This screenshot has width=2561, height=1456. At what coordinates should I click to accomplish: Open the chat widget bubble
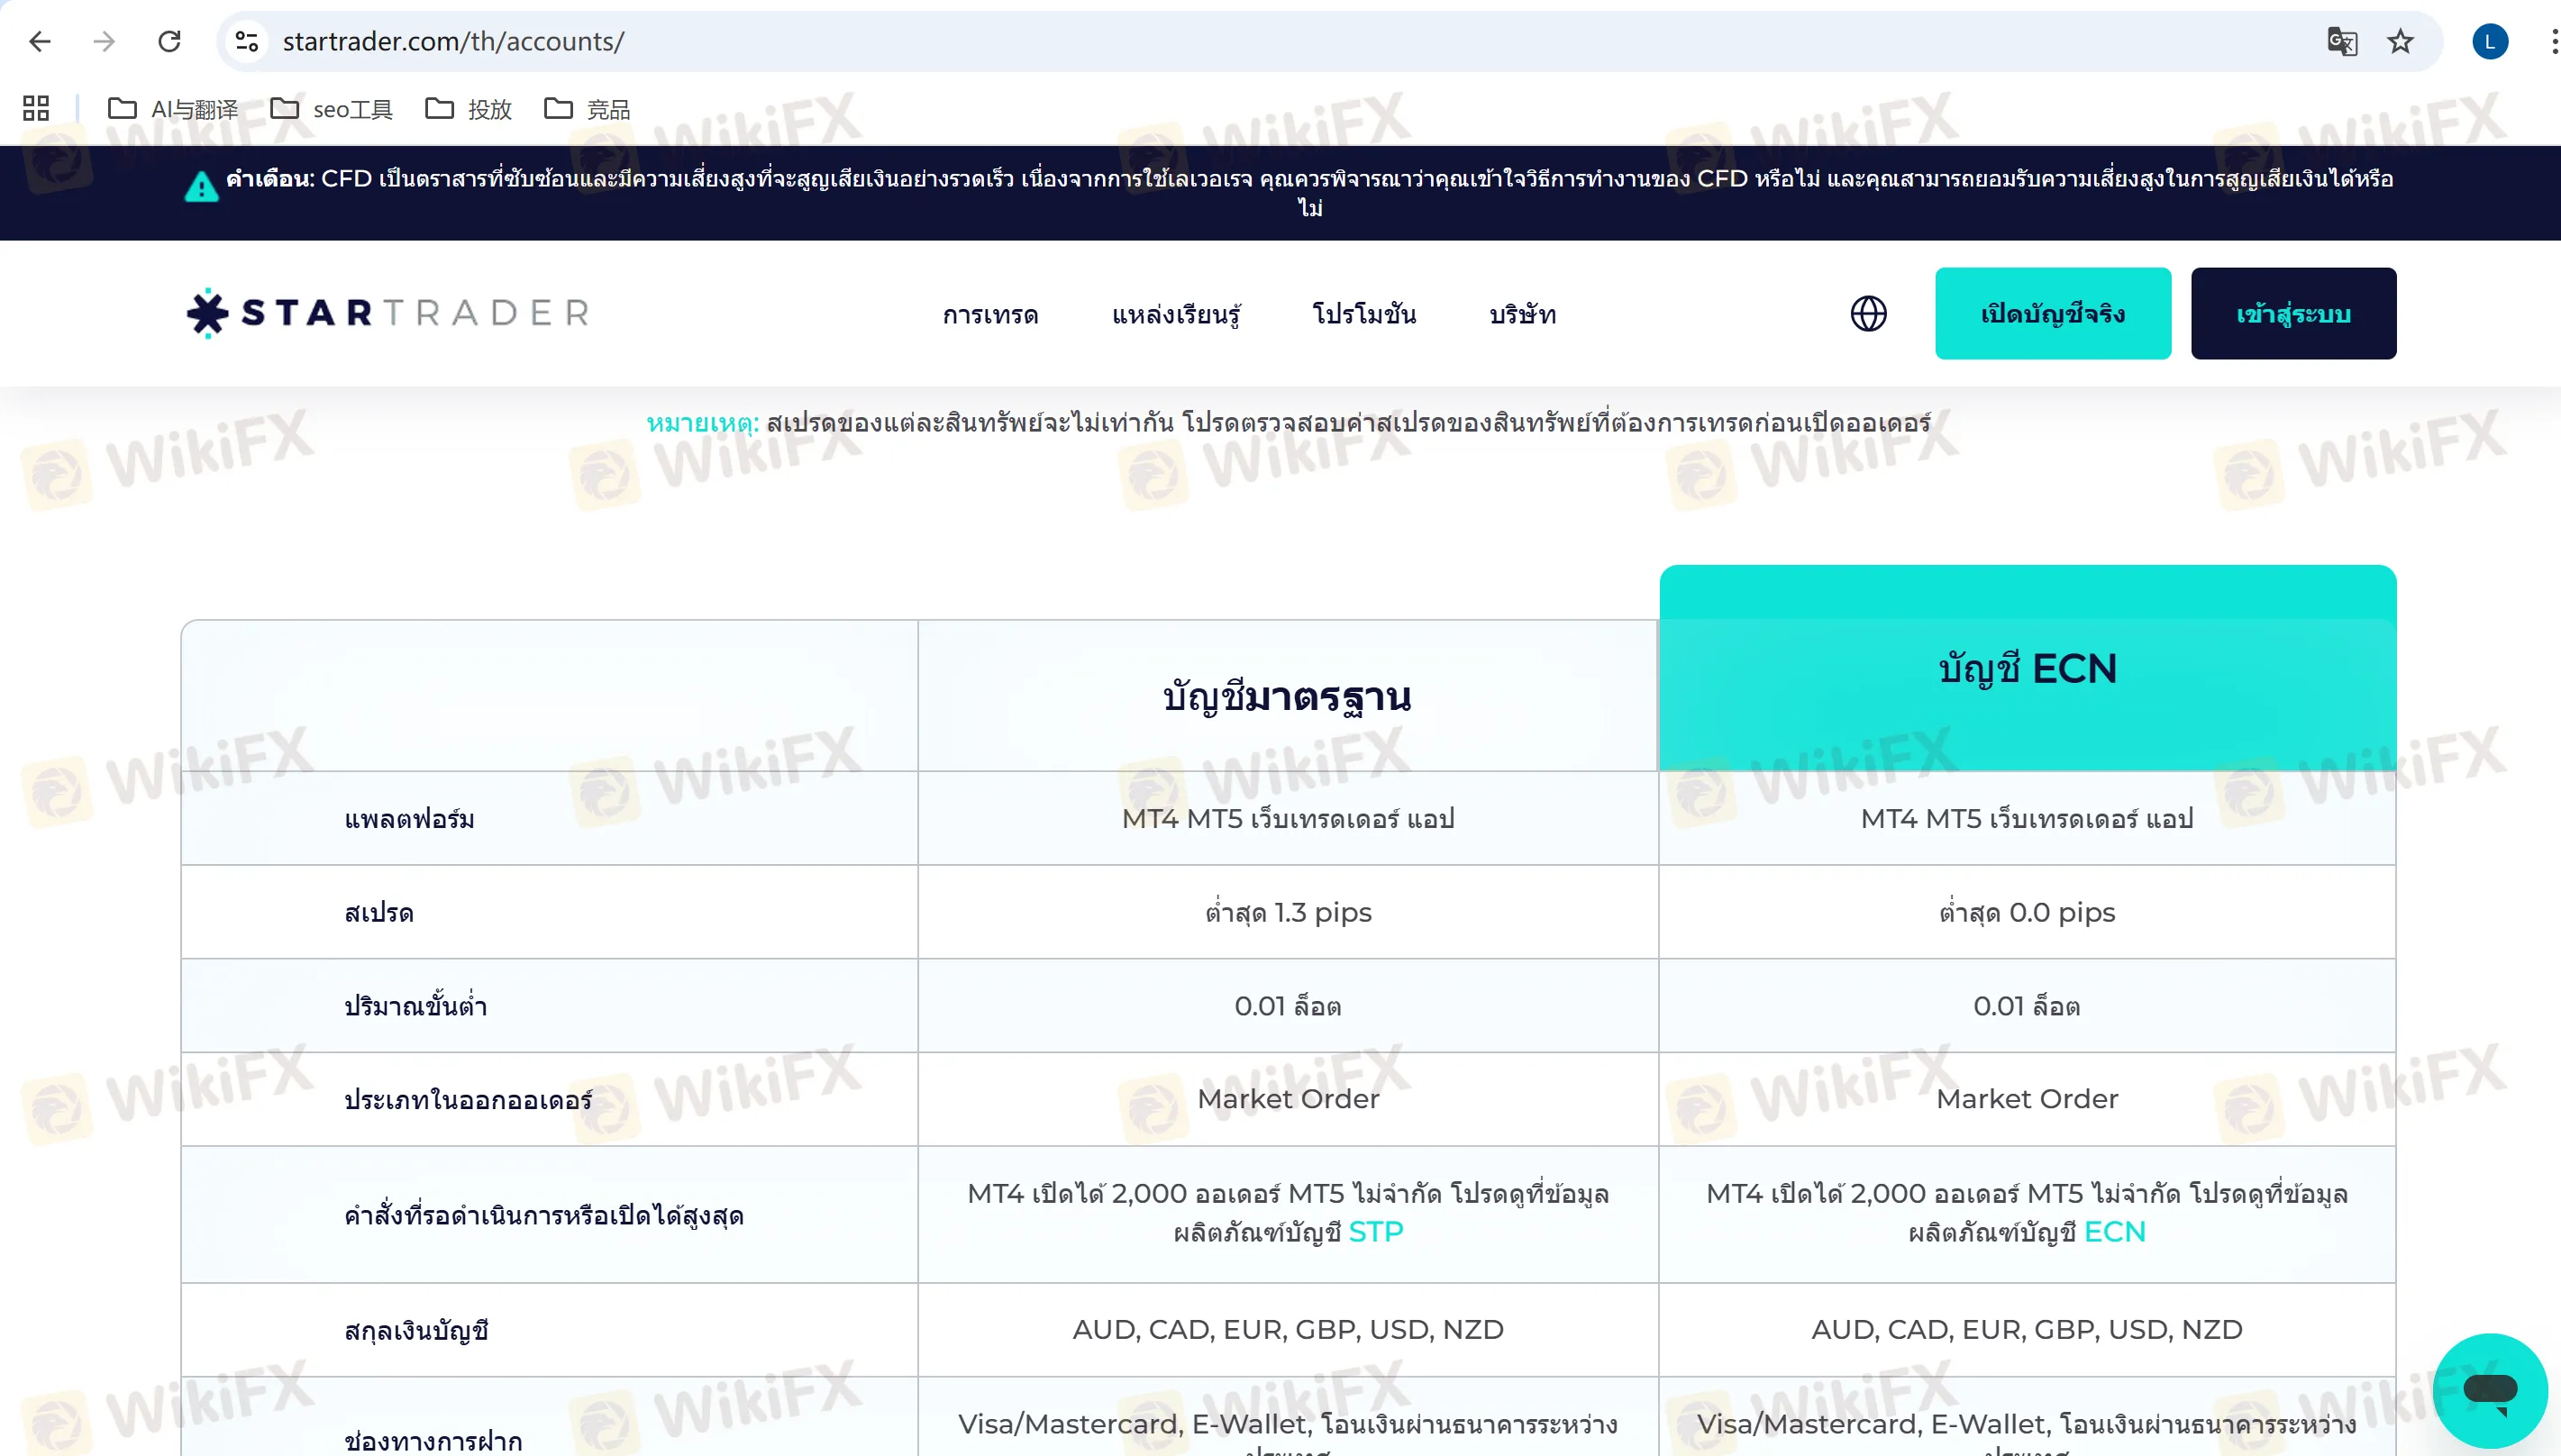pos(2488,1390)
